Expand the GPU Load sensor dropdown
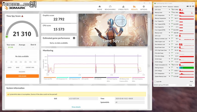 [169, 36]
